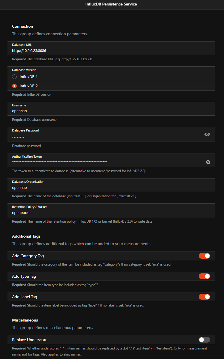Viewport: 224px width, 359px height.
Task: Show the database password via eye icon
Action: 207,134
